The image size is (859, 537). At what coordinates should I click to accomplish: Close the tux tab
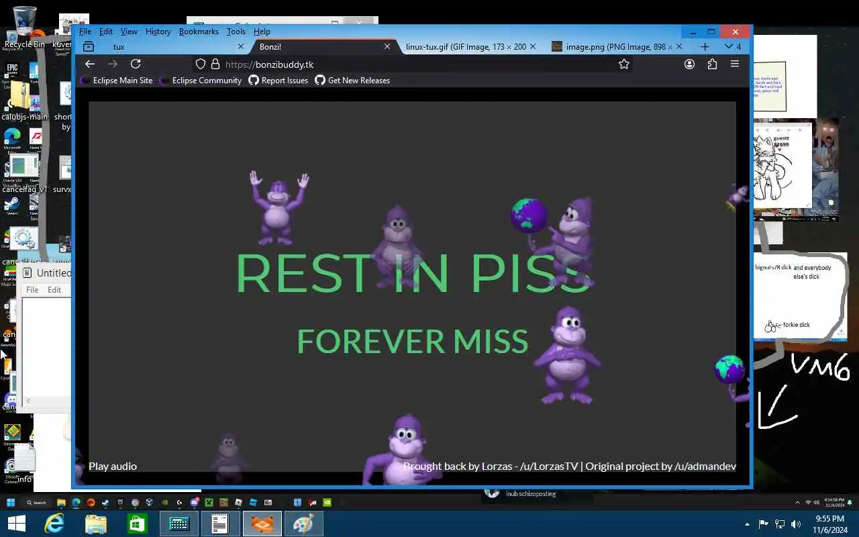click(x=241, y=46)
